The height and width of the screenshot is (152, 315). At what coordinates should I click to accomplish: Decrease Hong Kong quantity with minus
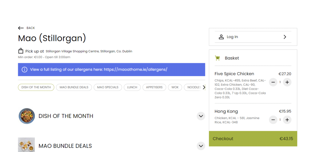(273, 120)
